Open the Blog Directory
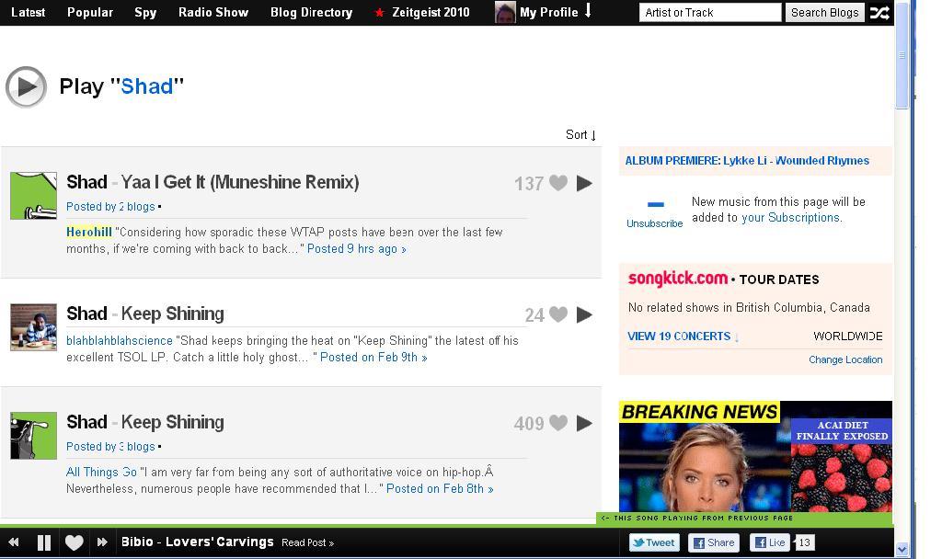Screen dimensions: 942x559 311,12
